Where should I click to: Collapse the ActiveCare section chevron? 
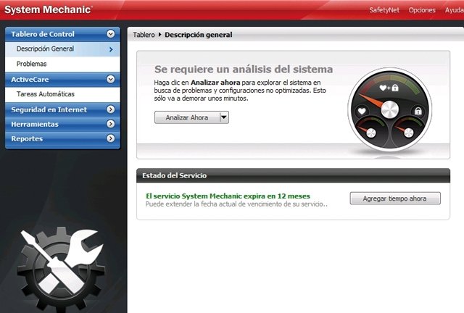(111, 79)
